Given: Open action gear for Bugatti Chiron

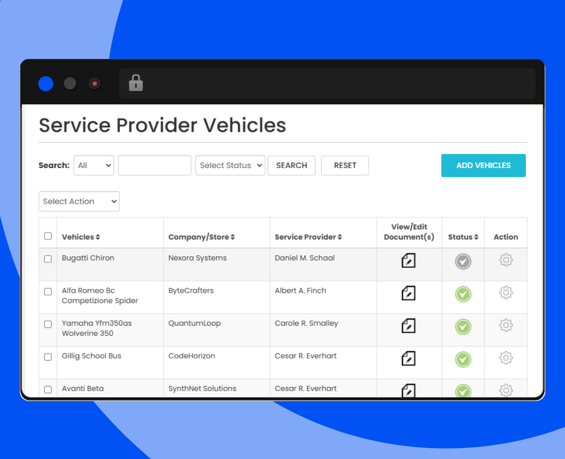Looking at the screenshot, I should [506, 260].
